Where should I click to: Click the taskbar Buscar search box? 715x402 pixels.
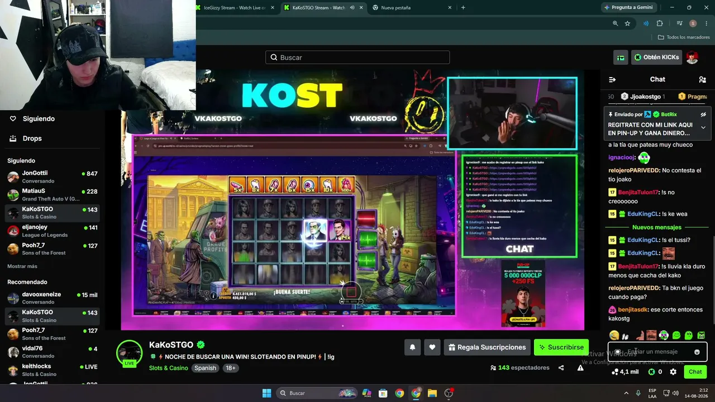(x=316, y=393)
